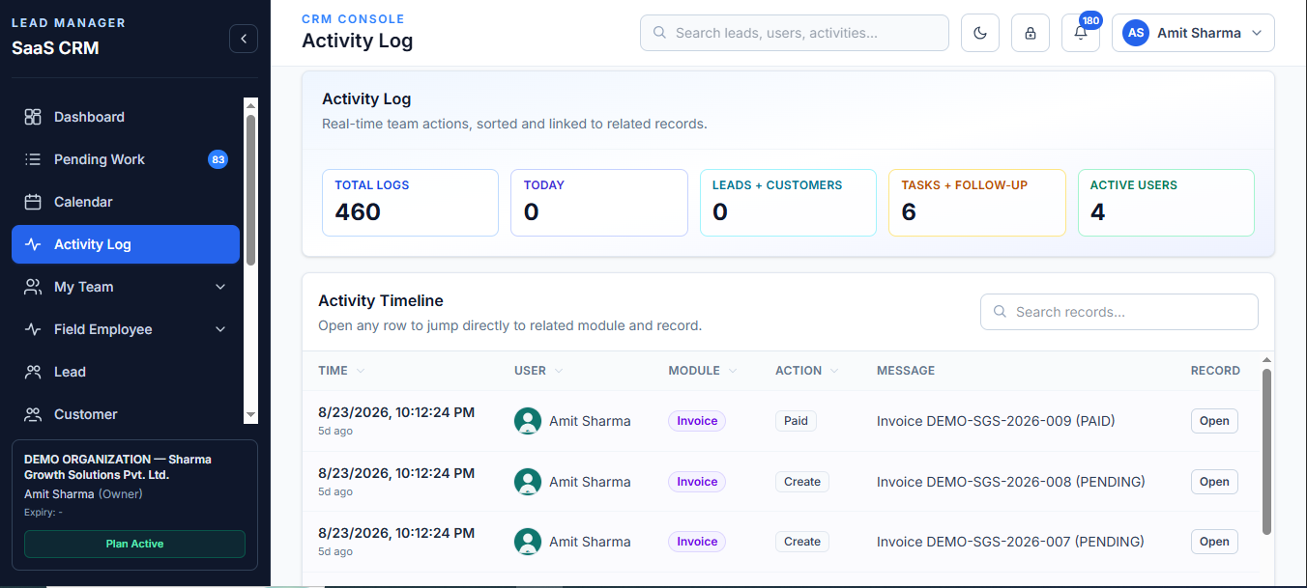Screen dimensions: 1307x588
Task: Open the Dashboard sidebar item
Action: pos(126,117)
